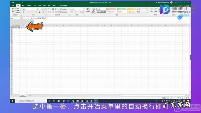Screen dimensions: 201x113
Task: Open Task View on the taskbar
Action: point(54,101)
